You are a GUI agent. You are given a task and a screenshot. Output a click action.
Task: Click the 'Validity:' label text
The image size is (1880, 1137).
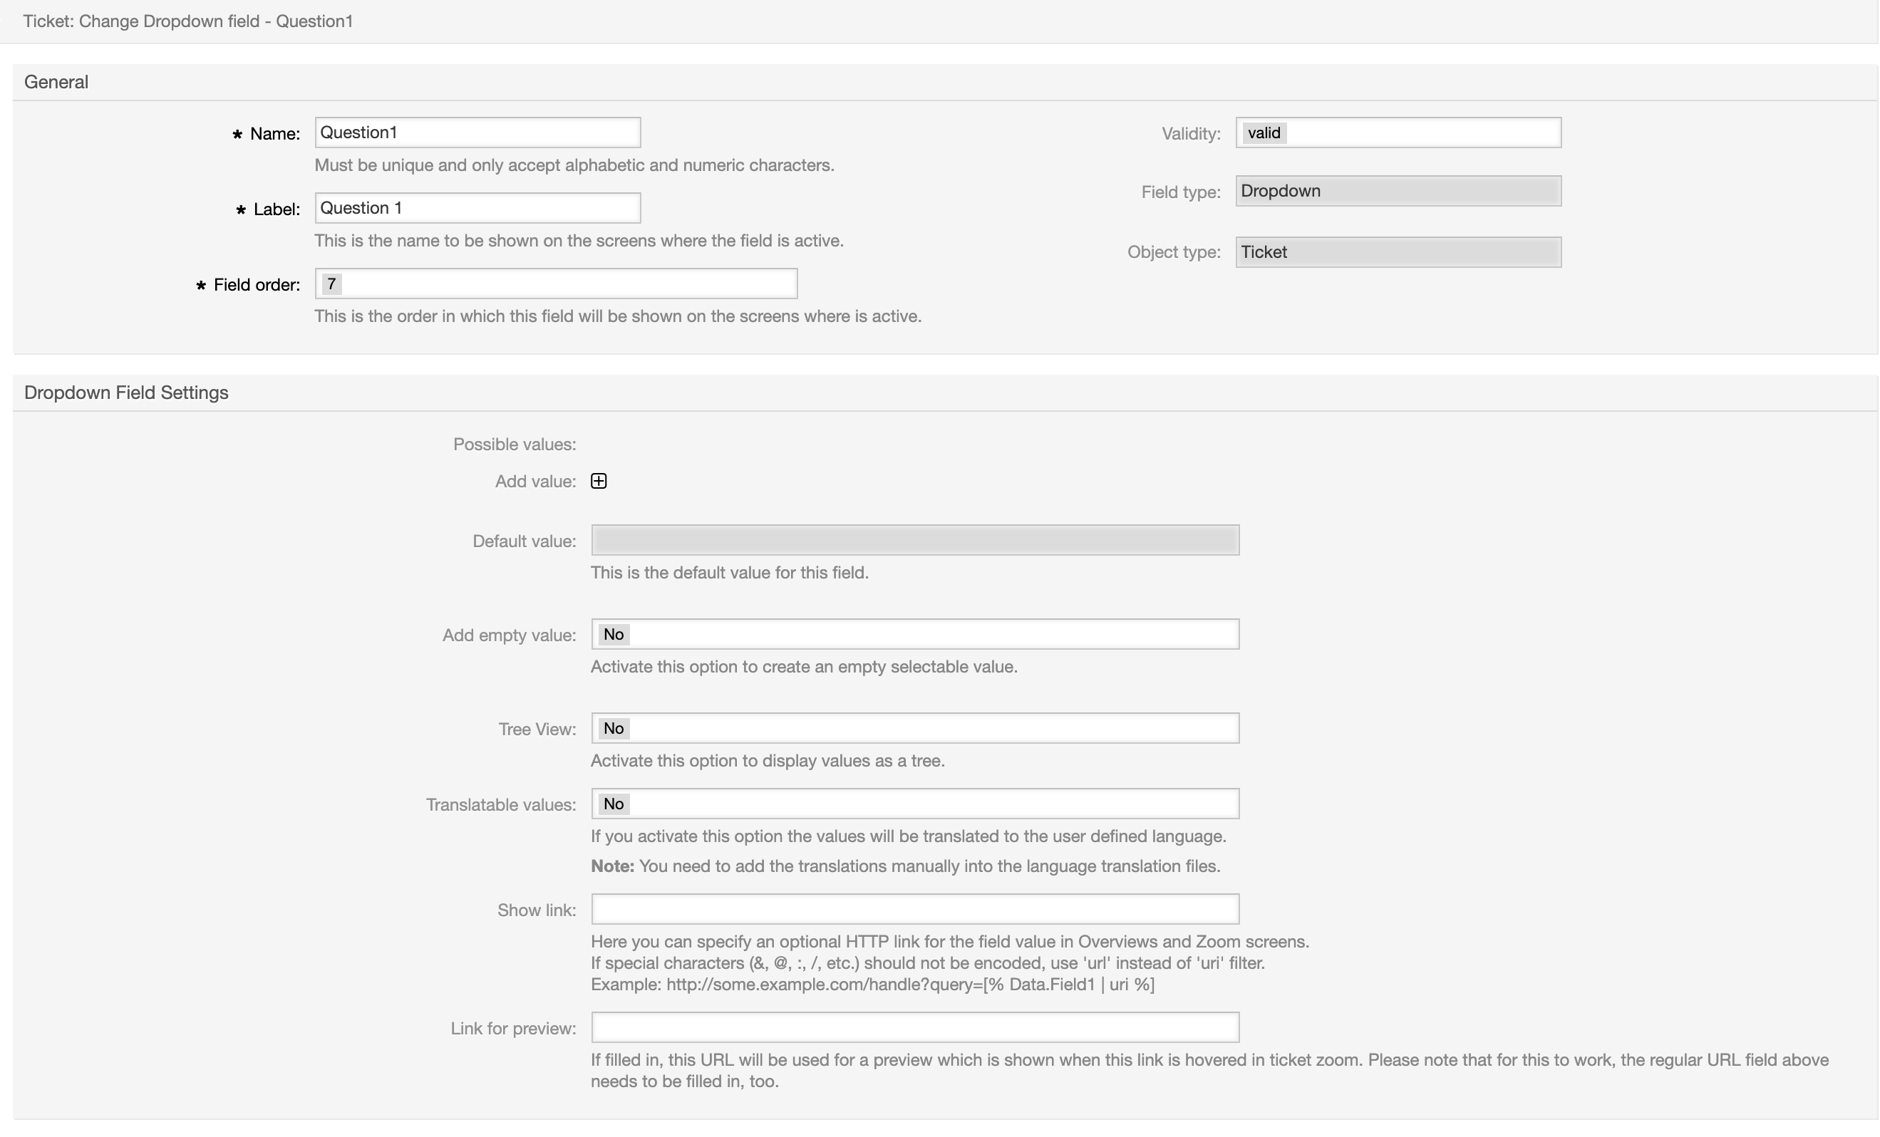click(x=1190, y=134)
